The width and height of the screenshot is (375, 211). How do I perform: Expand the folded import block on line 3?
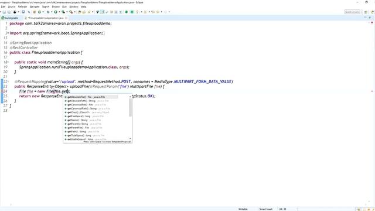point(8,33)
